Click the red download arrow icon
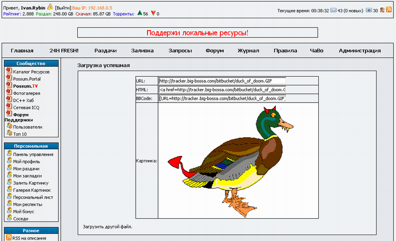 pos(153,13)
